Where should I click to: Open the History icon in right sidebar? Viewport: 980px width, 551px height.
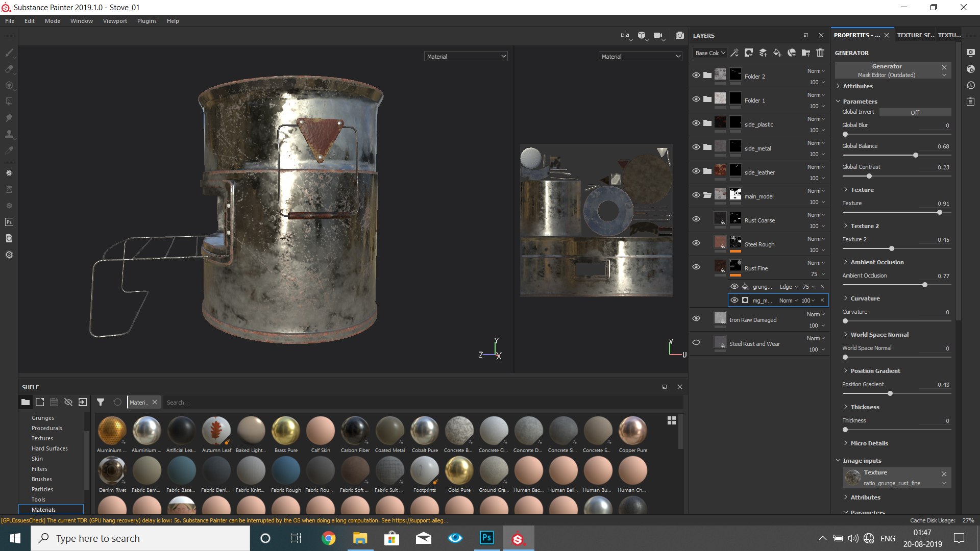(971, 85)
